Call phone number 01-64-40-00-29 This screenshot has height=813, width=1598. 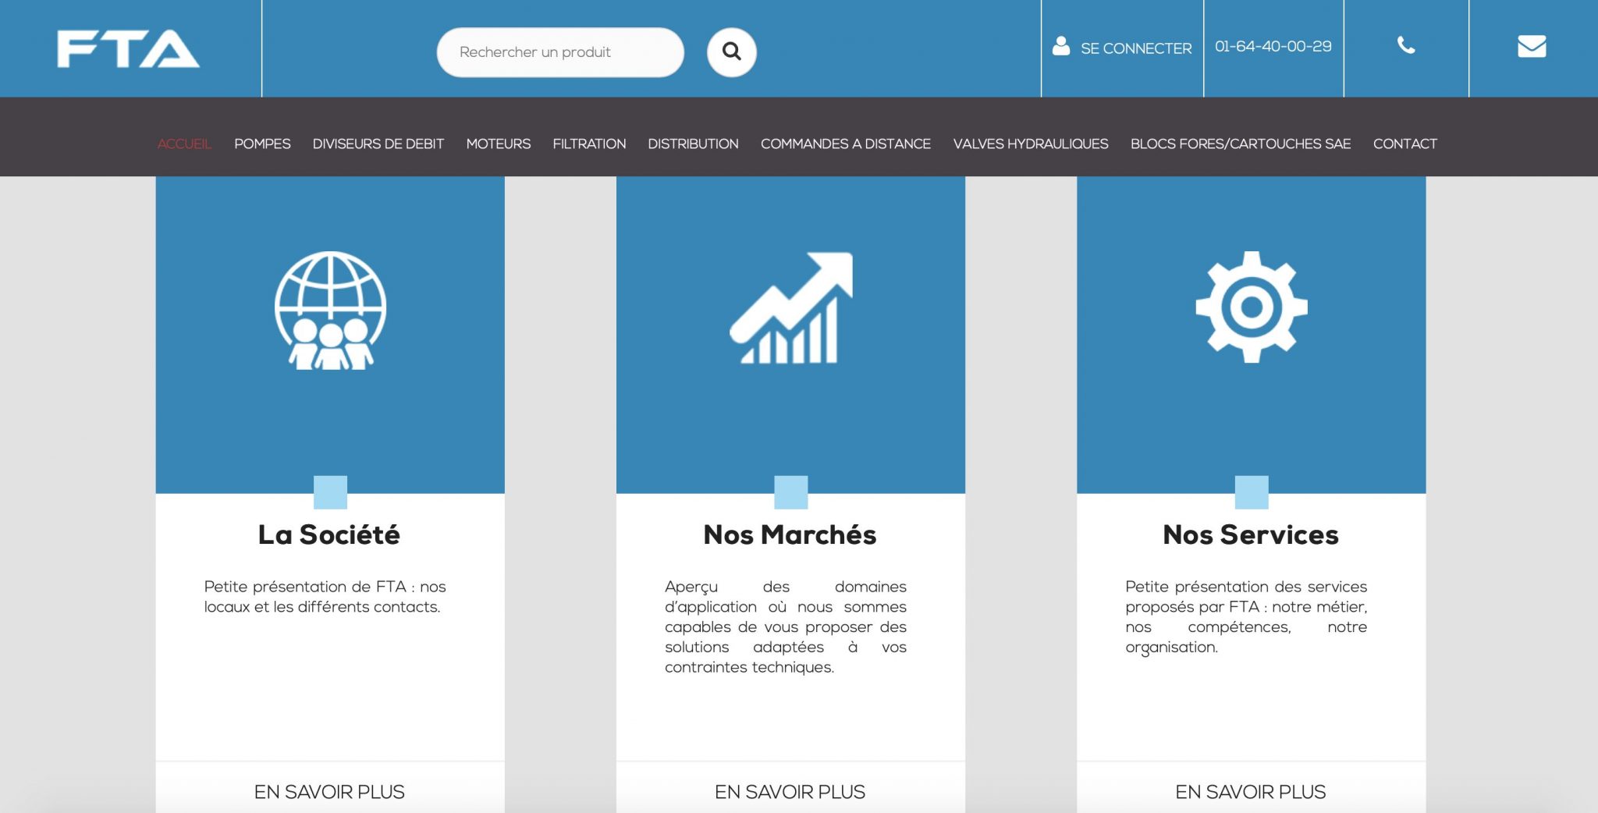click(x=1273, y=47)
